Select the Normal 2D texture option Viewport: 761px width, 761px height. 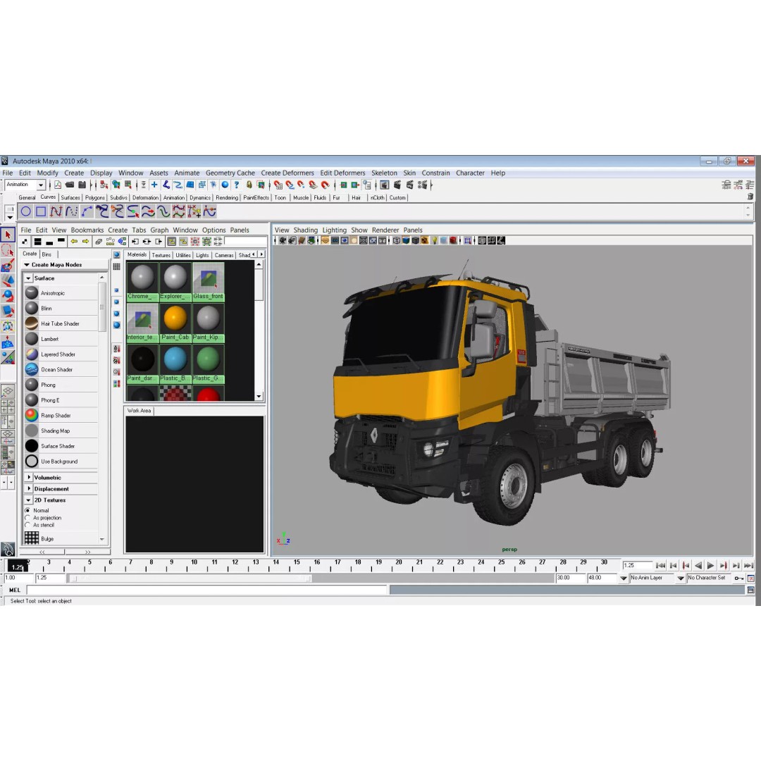pyautogui.click(x=27, y=511)
